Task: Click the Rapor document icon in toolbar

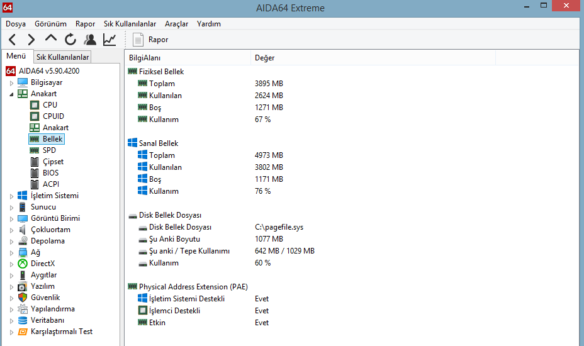Action: coord(138,40)
